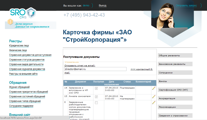This screenshot has width=207, height=120.
Task: Click Отправить отчет на email link
Action: [80, 66]
